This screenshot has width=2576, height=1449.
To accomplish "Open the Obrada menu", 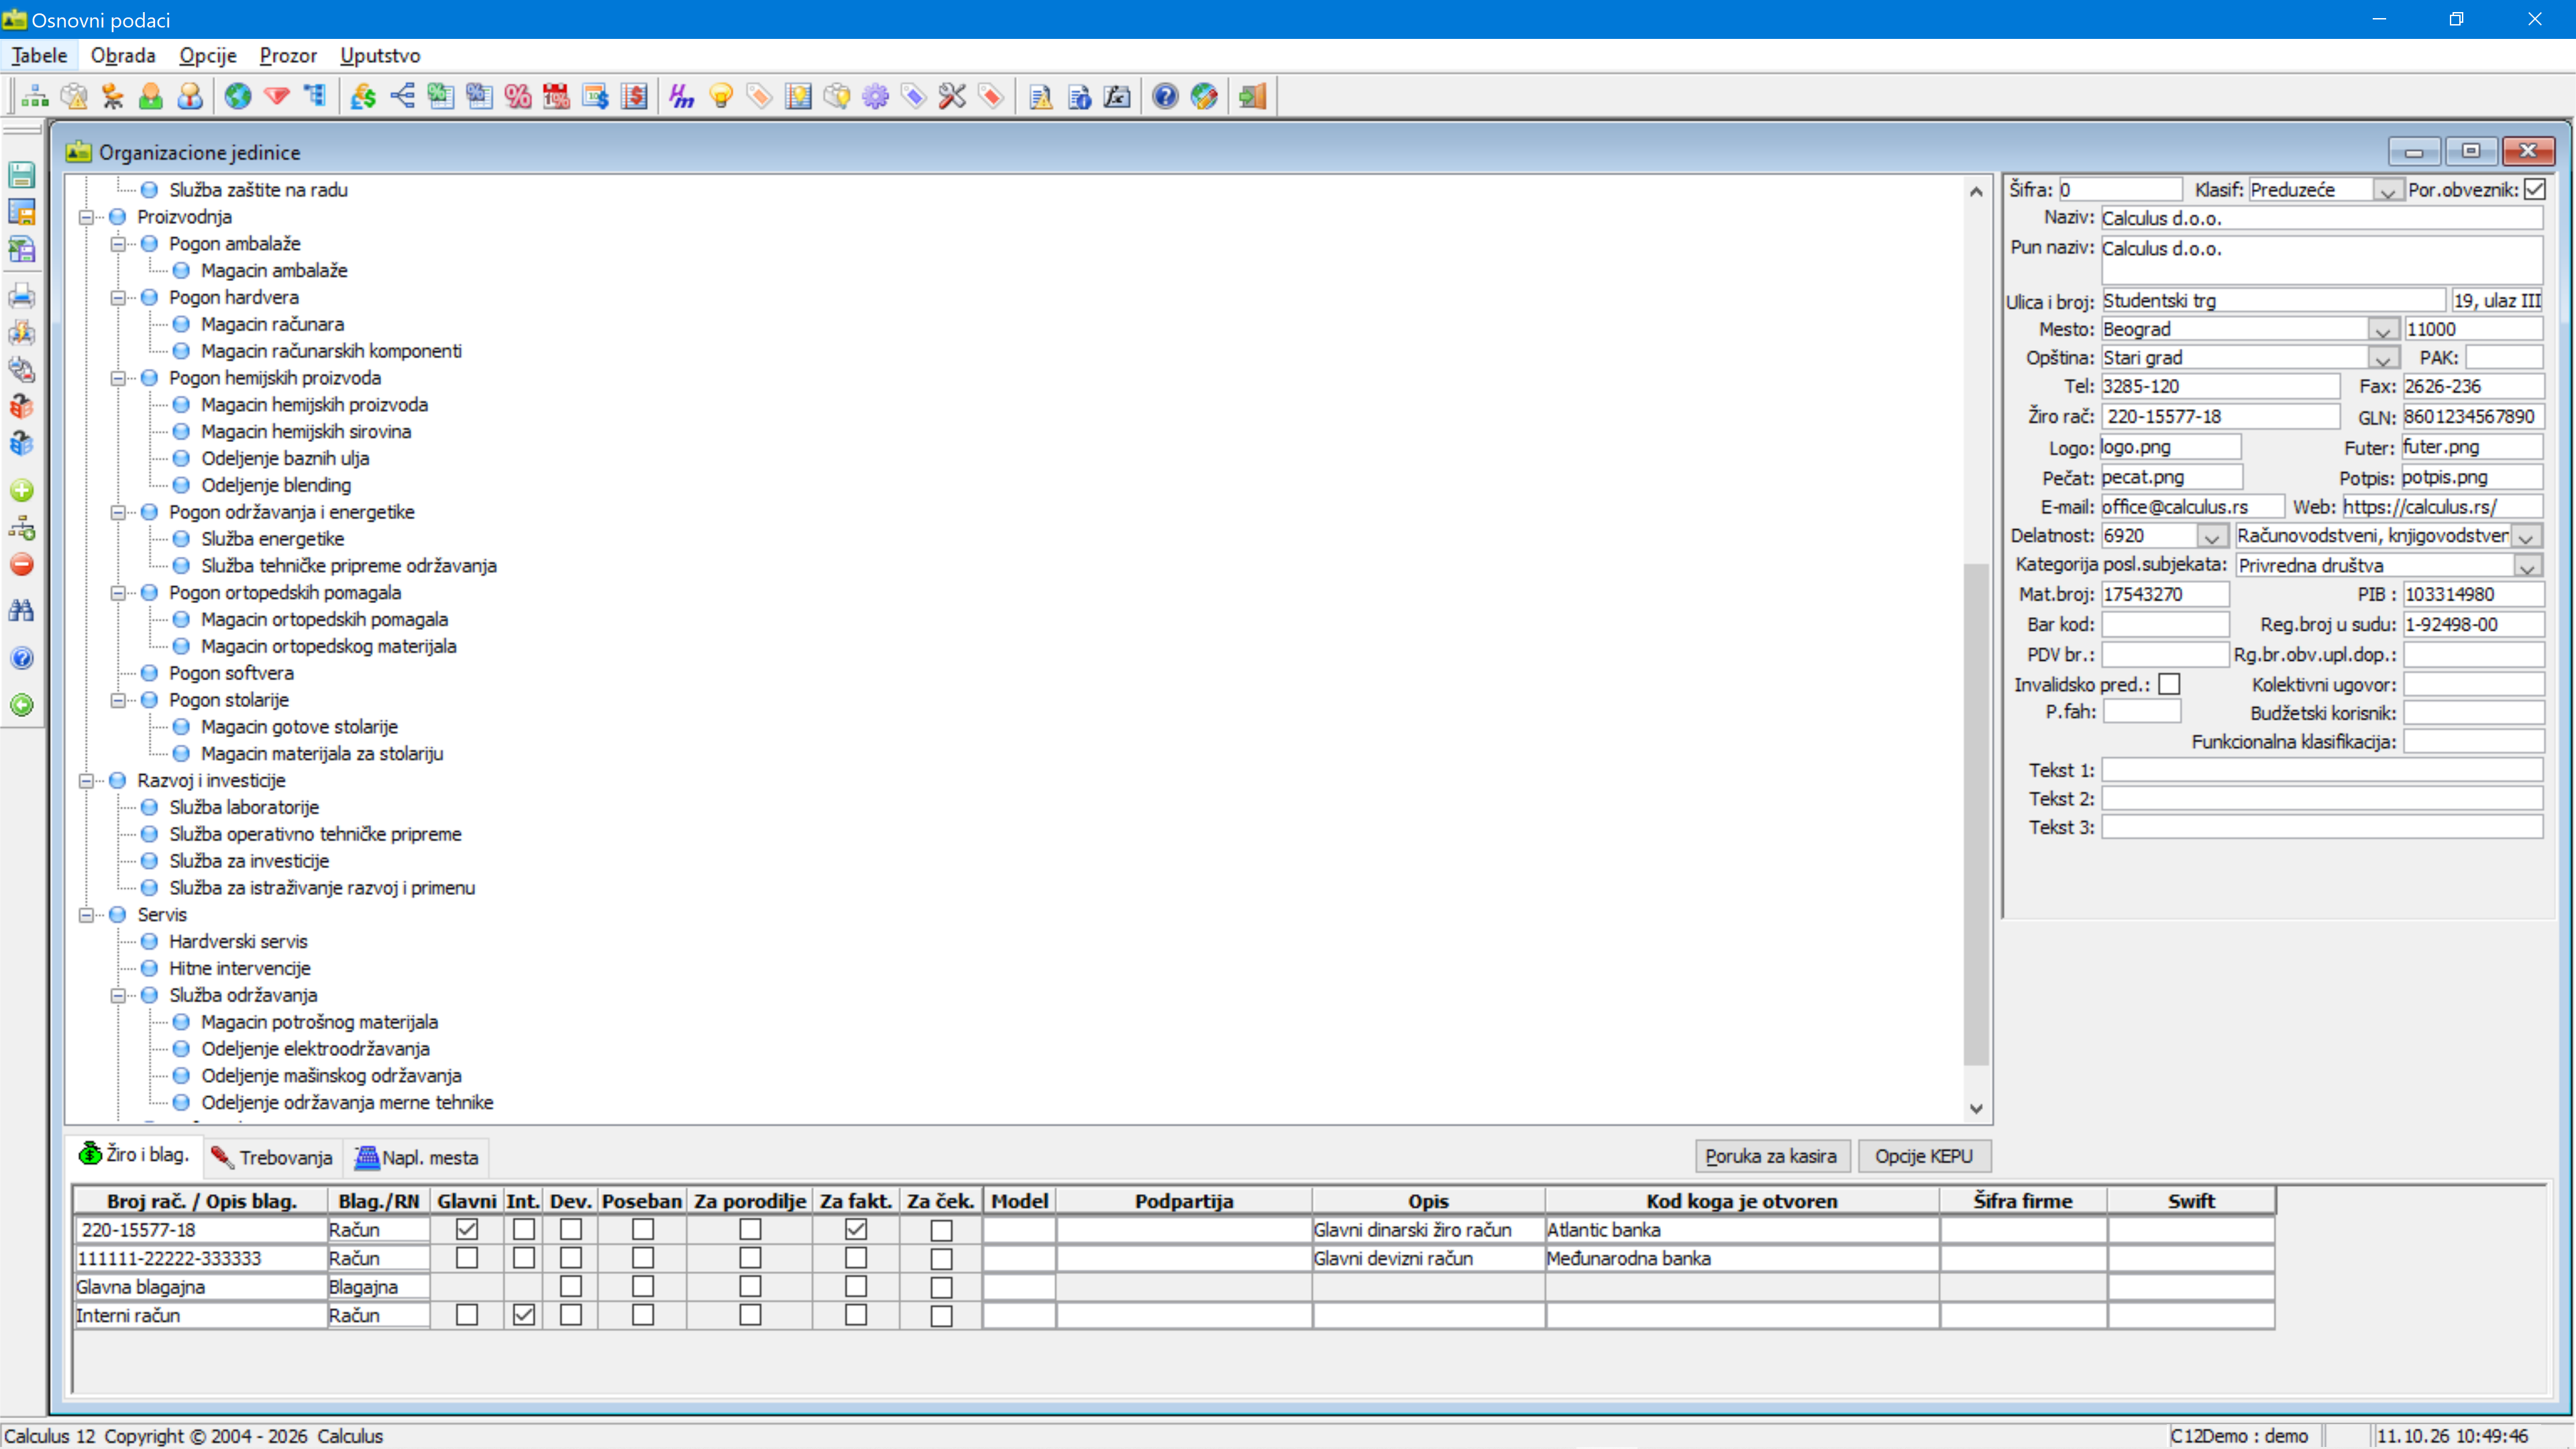I will coord(123,56).
